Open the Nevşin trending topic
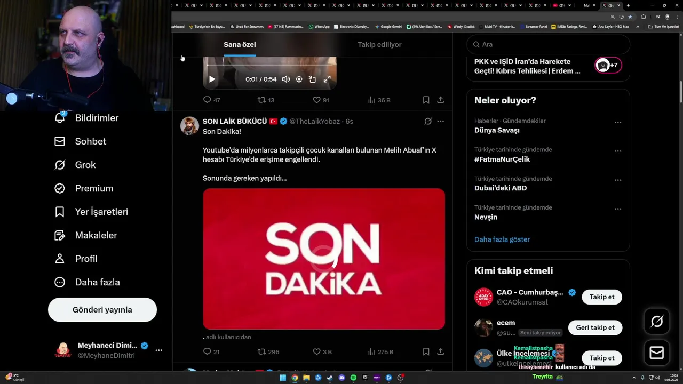This screenshot has height=384, width=683. coord(486,217)
